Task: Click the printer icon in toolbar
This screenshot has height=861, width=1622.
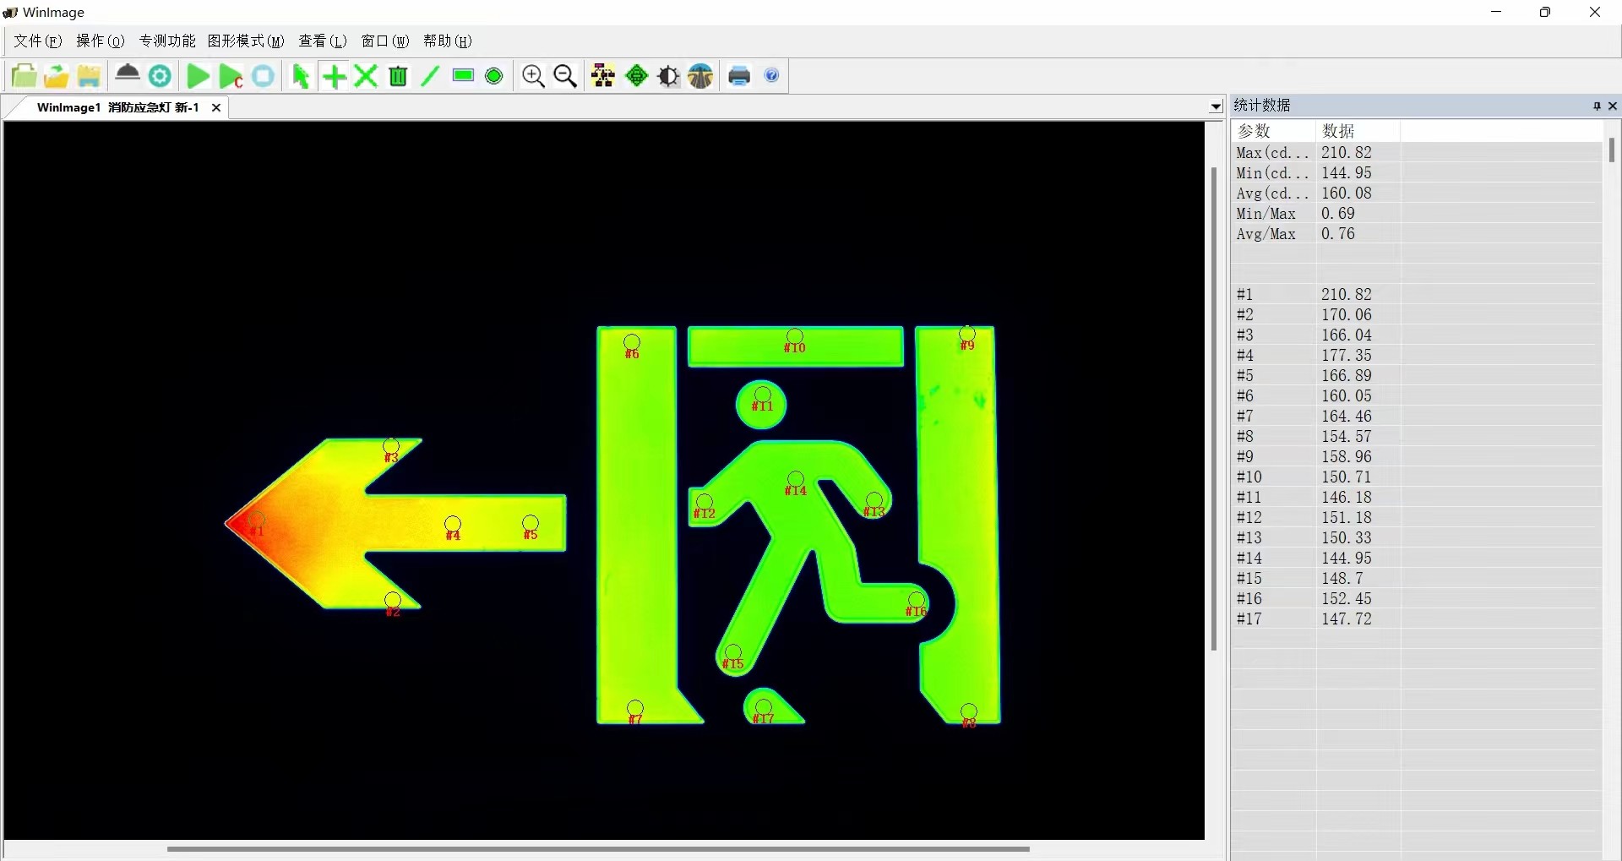Action: click(x=739, y=76)
